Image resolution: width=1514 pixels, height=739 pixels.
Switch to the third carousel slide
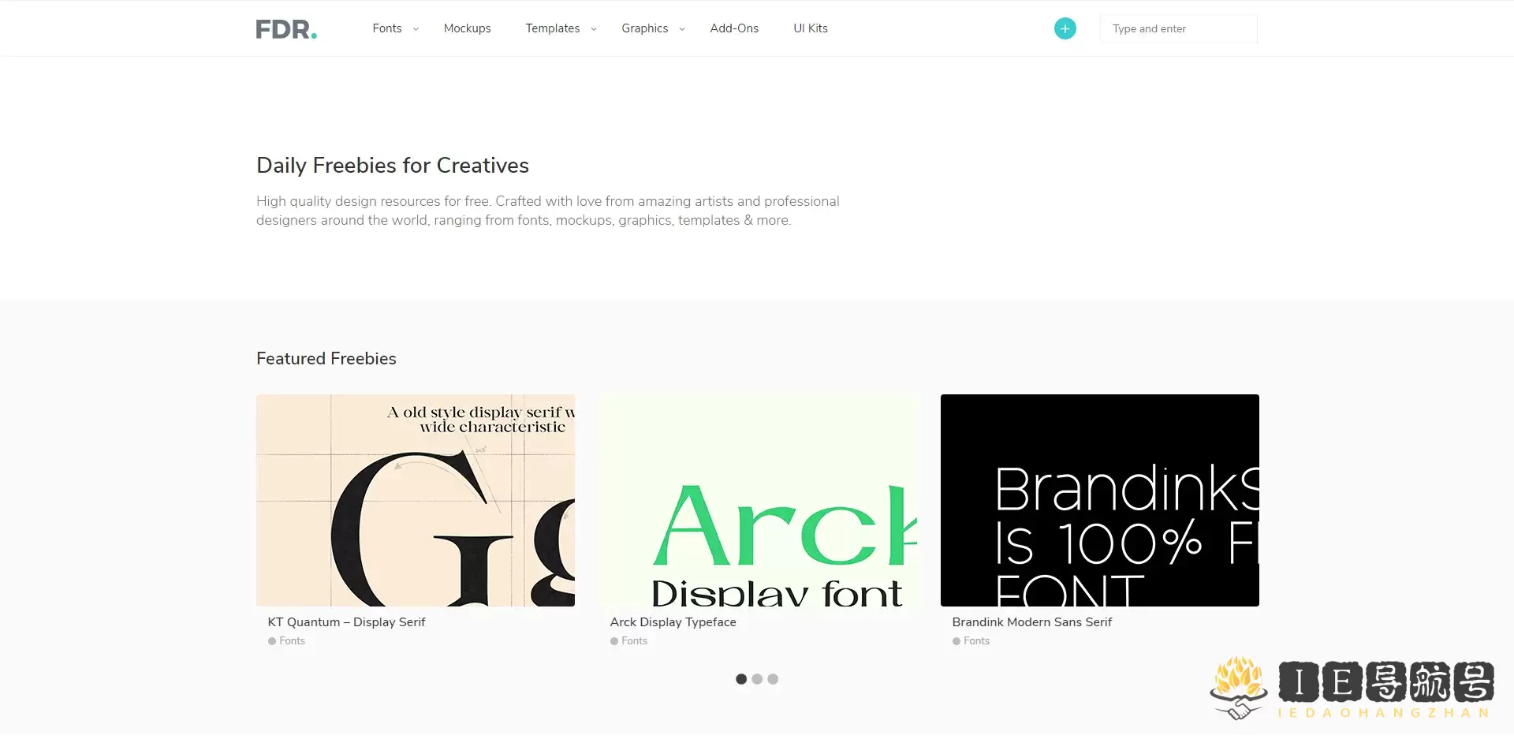[x=773, y=679]
